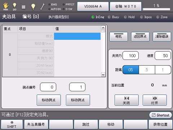
Task: Edit the second 测点编号 field showing 1
Action: click(x=77, y=87)
